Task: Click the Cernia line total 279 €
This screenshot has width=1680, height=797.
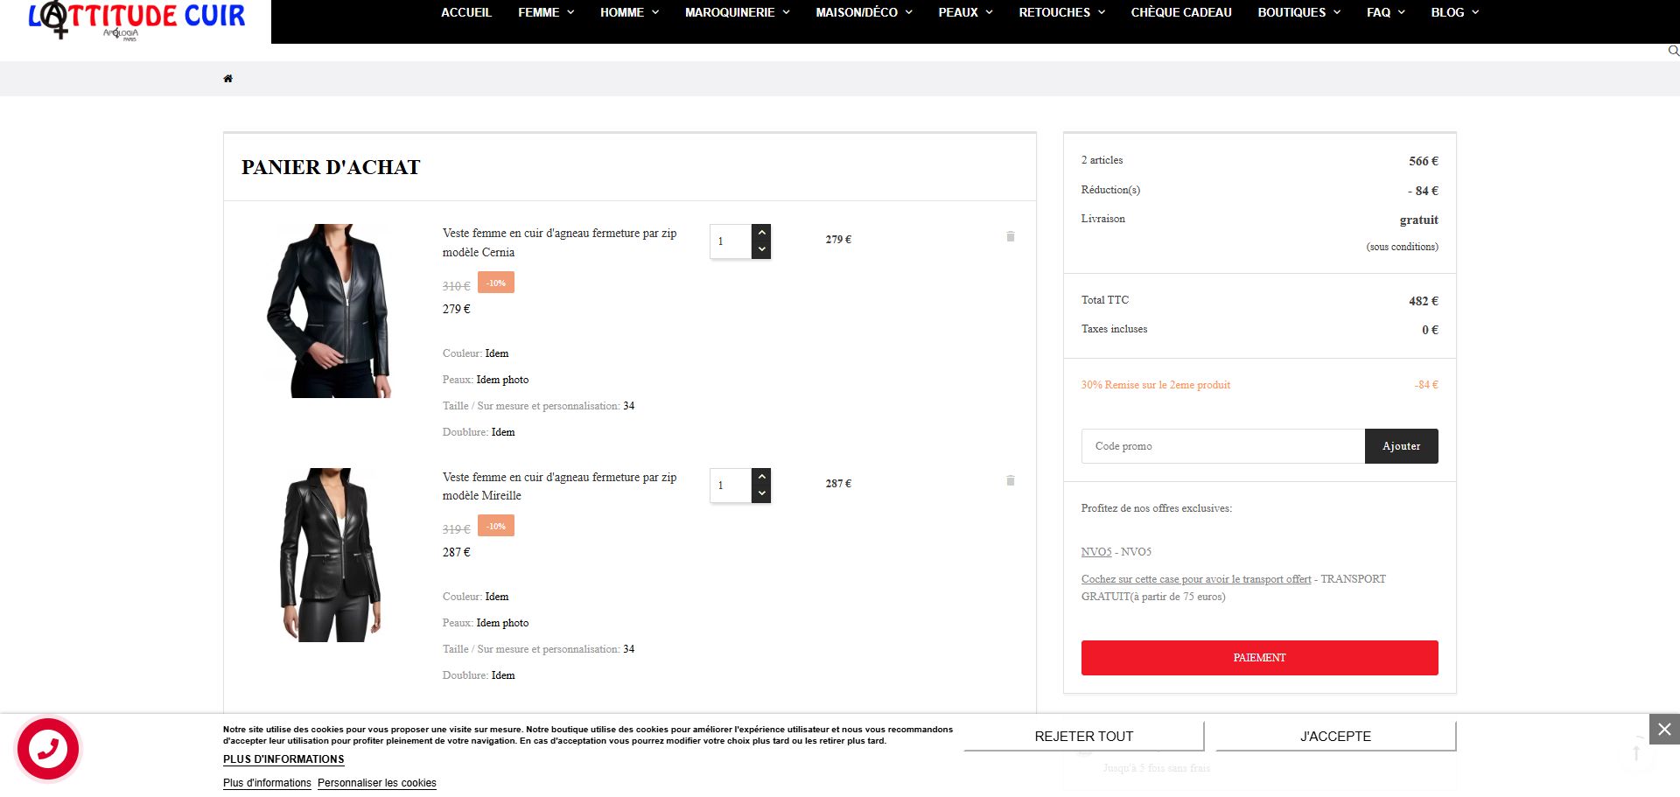Action: click(838, 239)
